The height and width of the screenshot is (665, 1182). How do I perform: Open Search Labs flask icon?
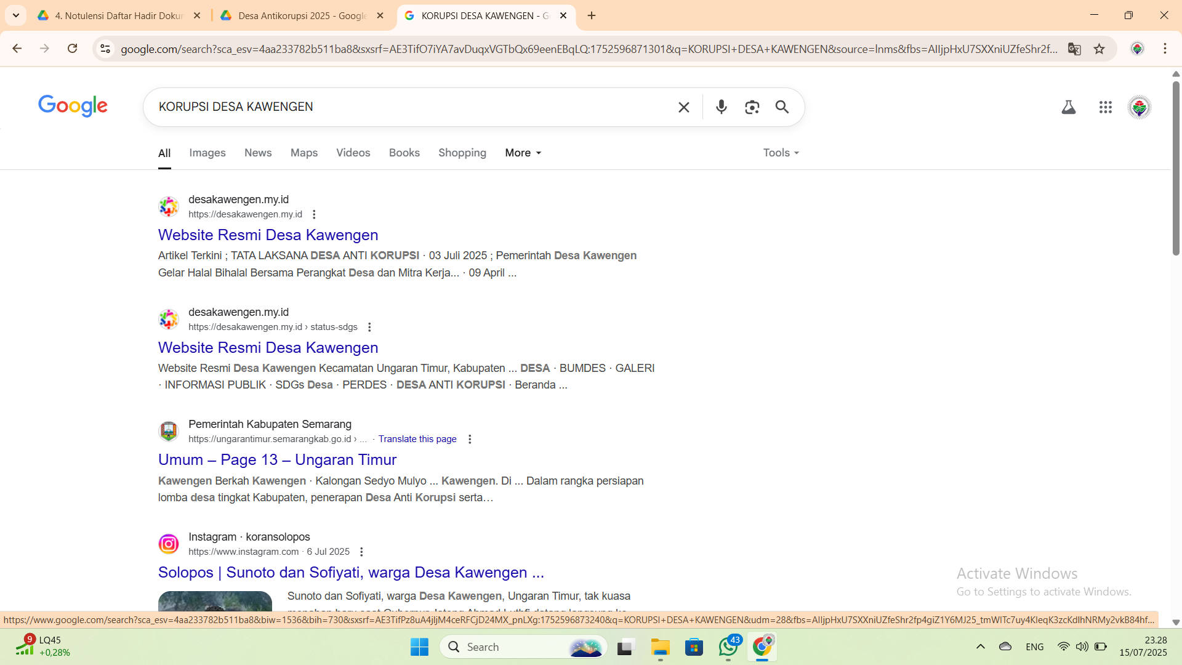(1069, 107)
